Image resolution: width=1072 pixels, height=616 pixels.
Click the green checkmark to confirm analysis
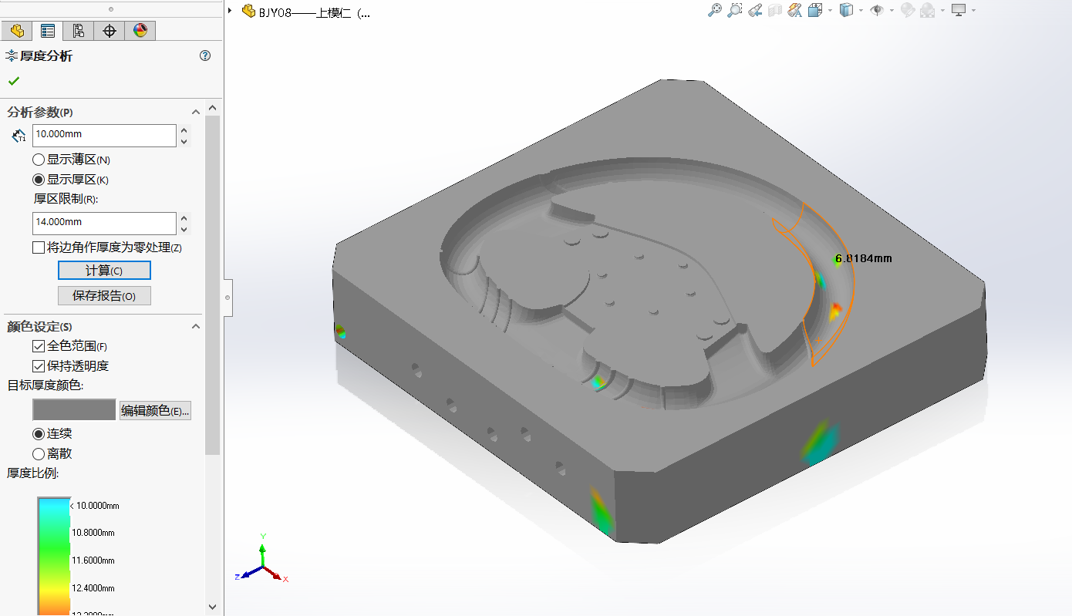click(x=13, y=81)
